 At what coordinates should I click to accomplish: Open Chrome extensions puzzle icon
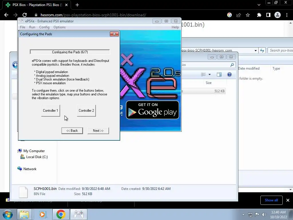coord(259,15)
